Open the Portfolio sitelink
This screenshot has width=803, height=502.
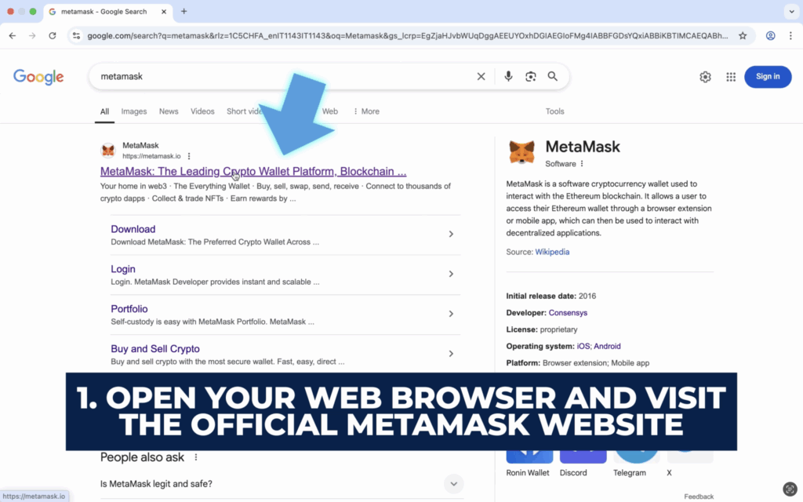coord(129,309)
